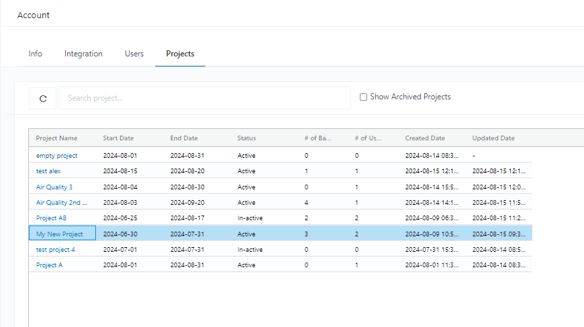
Task: Click the # of Ba... column header
Action: [318, 138]
